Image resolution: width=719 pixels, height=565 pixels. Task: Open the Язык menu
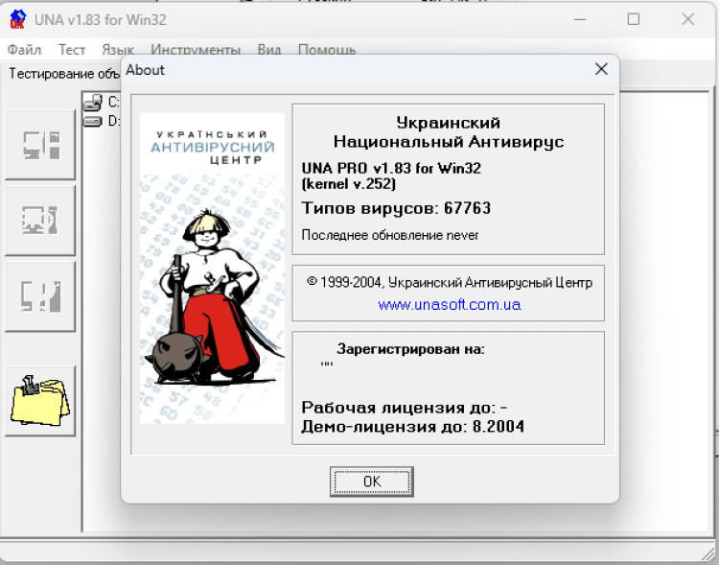click(x=118, y=50)
